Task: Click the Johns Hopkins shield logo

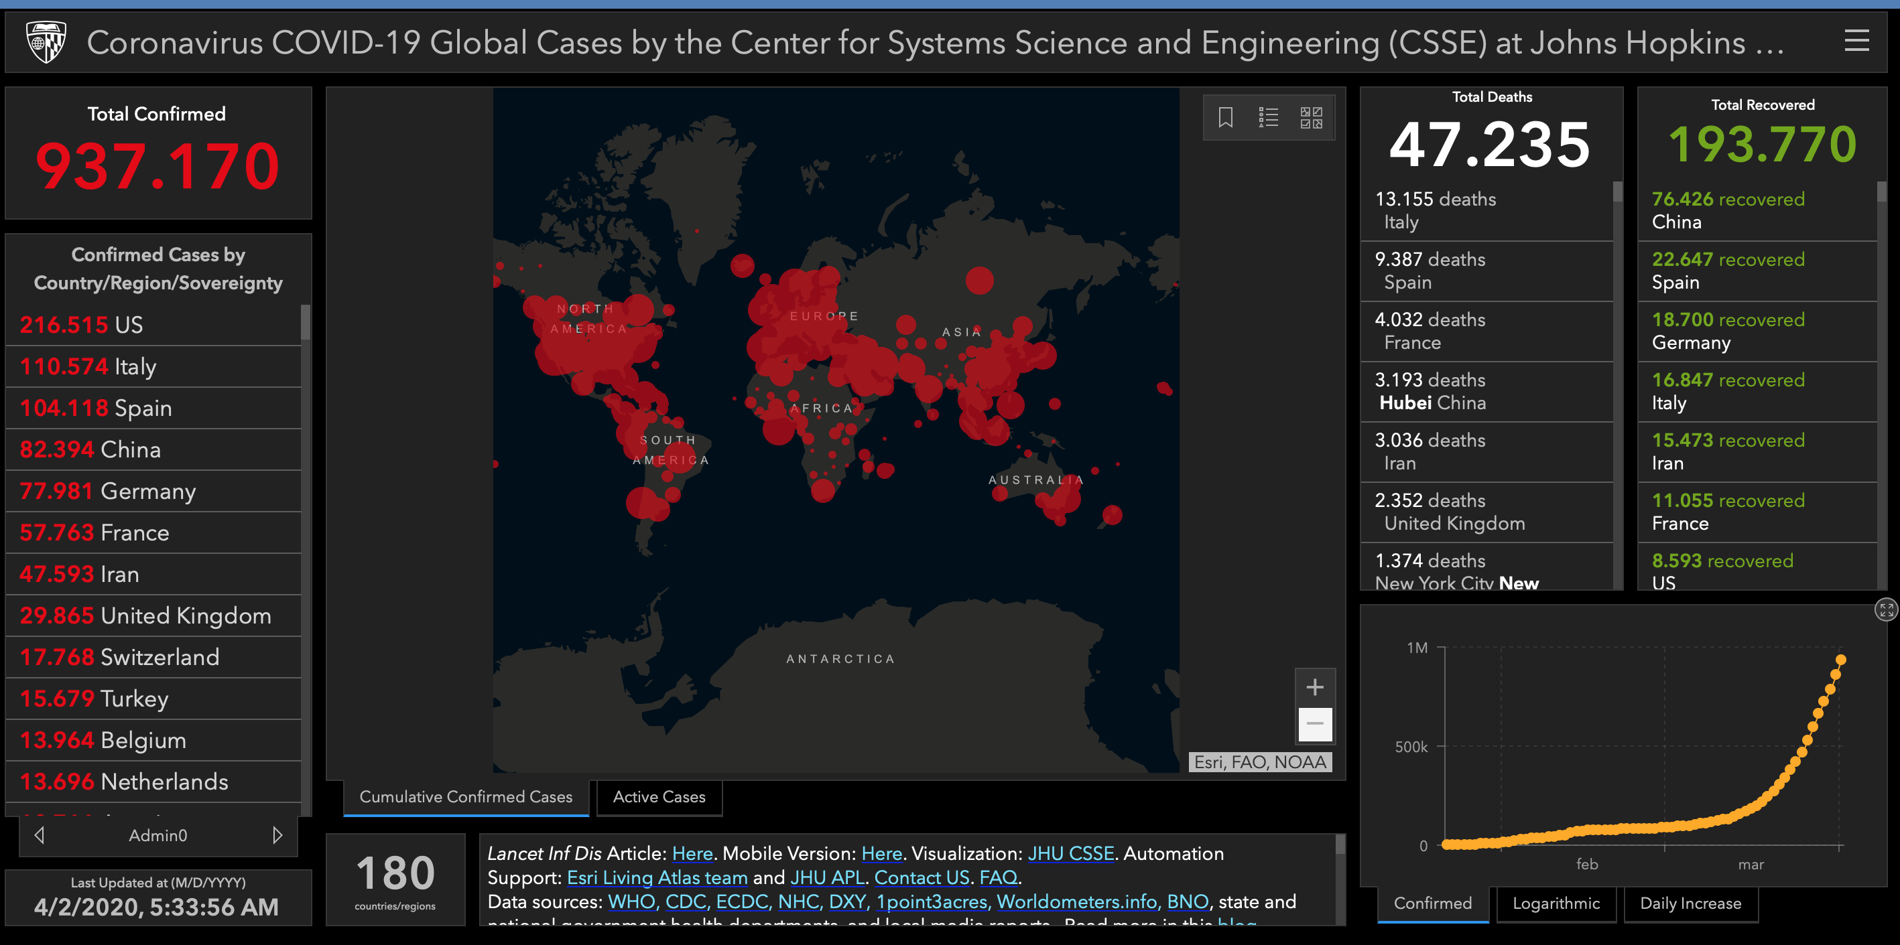Action: 46,42
